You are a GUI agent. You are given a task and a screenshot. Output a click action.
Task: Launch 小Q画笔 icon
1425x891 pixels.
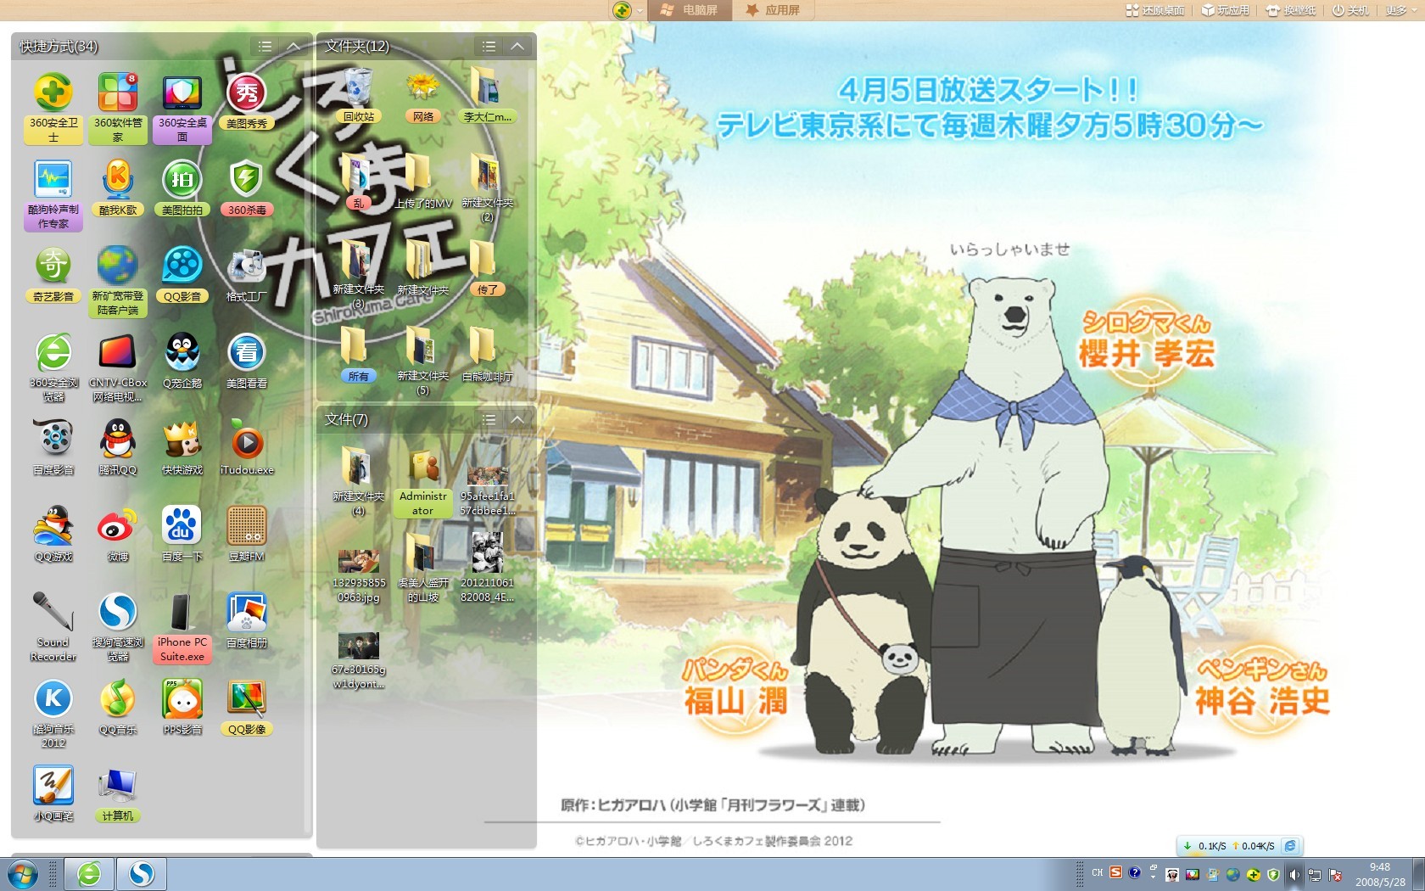[x=53, y=793]
